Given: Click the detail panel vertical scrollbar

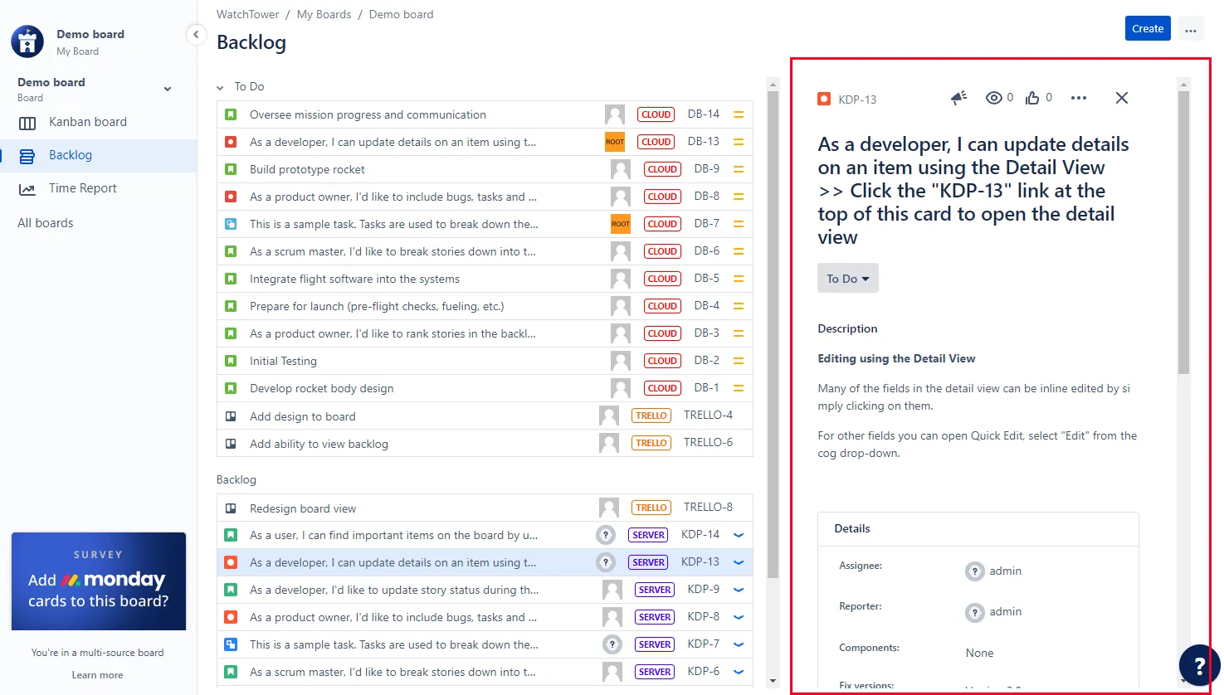Looking at the screenshot, I should [x=1184, y=232].
